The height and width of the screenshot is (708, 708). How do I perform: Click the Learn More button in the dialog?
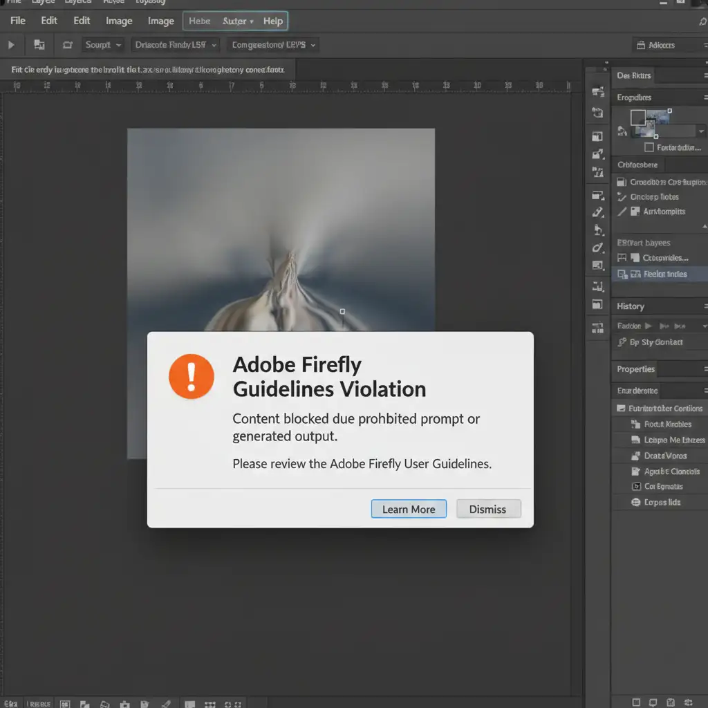[x=409, y=509]
